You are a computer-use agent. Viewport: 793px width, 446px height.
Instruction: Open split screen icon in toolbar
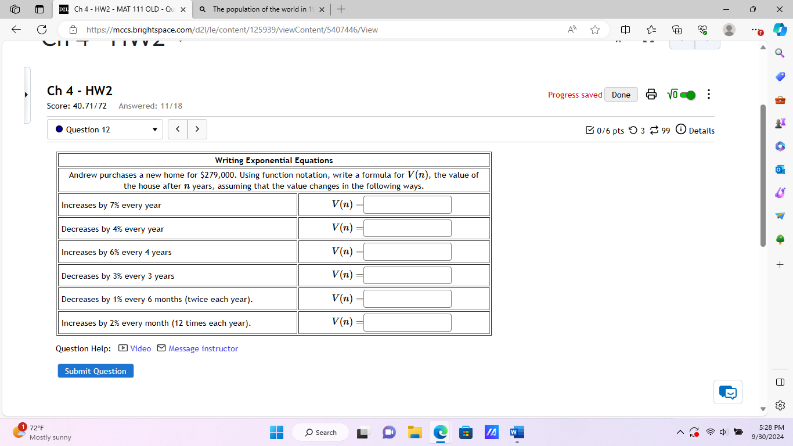click(625, 30)
